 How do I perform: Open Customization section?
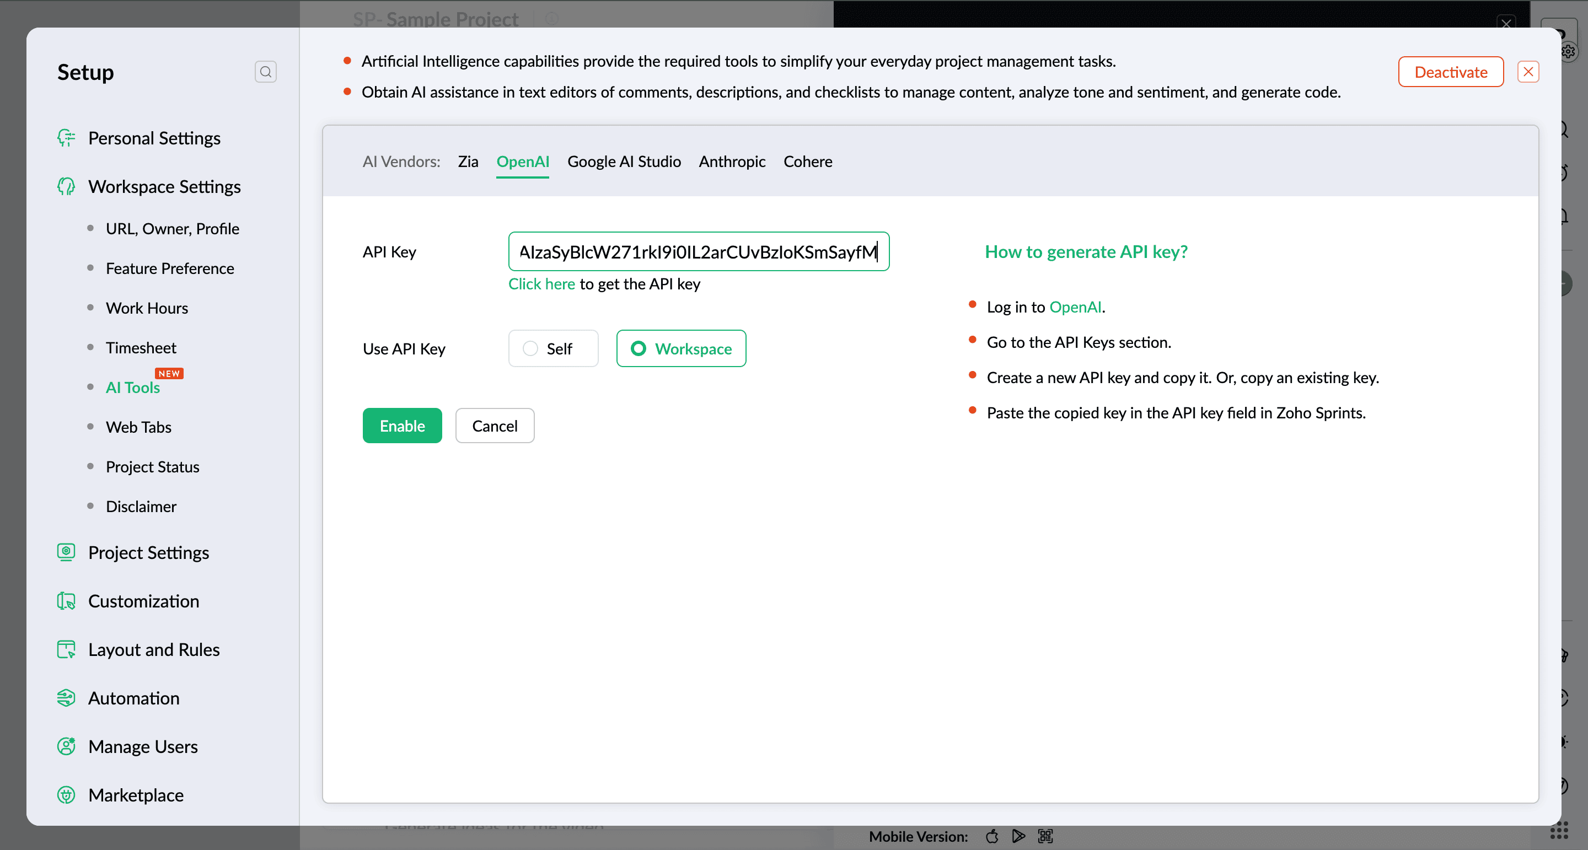(x=143, y=601)
